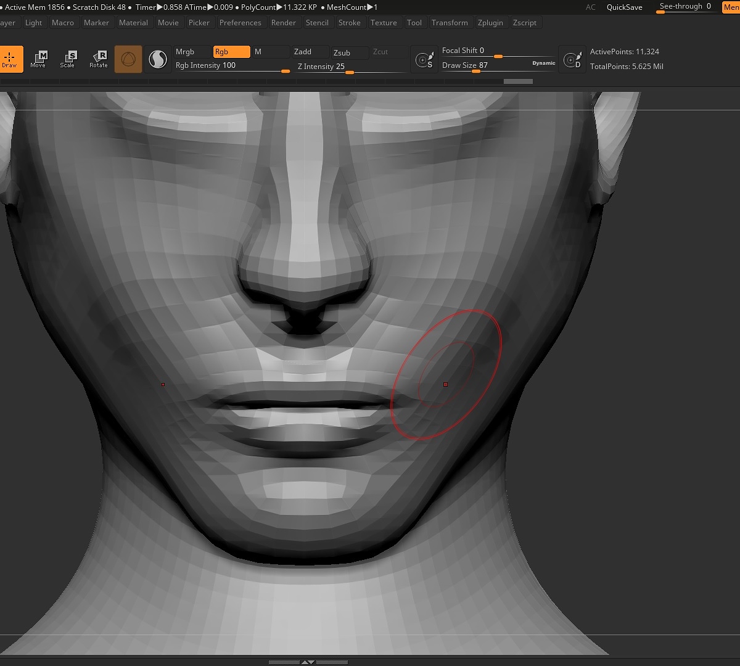Screen dimensions: 740x666
Task: Click the half-shaded sphere icon
Action: coord(158,59)
